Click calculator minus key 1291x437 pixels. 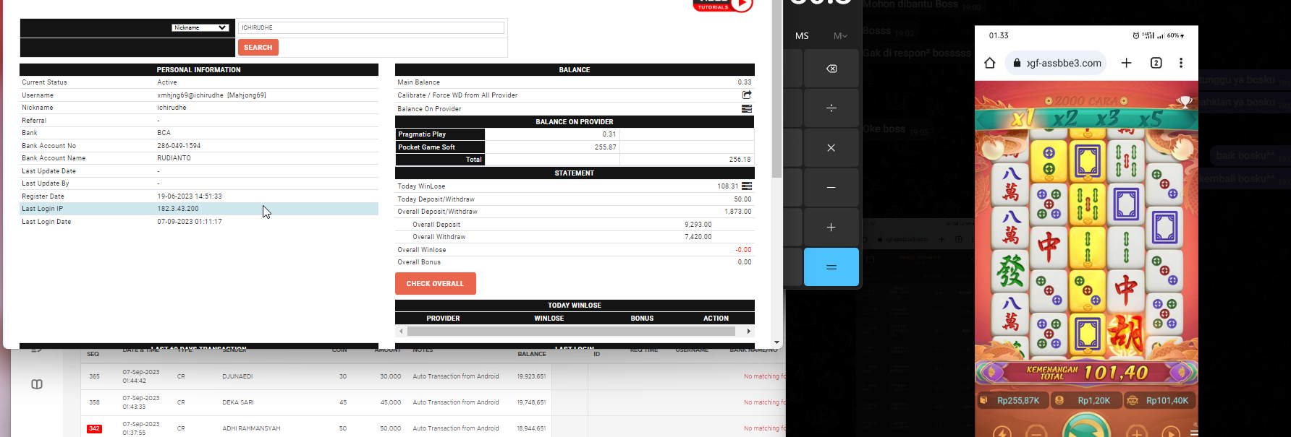831,188
